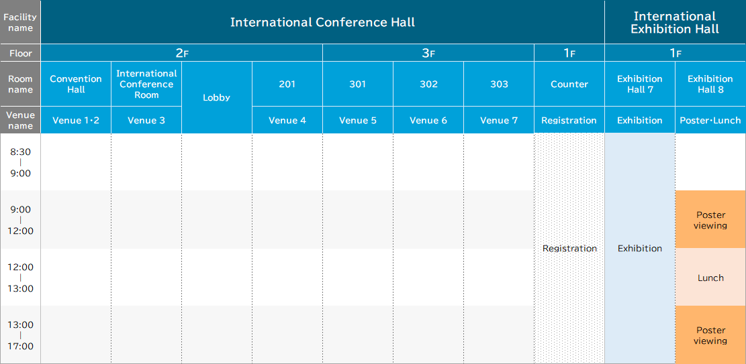Image resolution: width=746 pixels, height=364 pixels.
Task: Select the Venue 5 label
Action: pos(358,121)
